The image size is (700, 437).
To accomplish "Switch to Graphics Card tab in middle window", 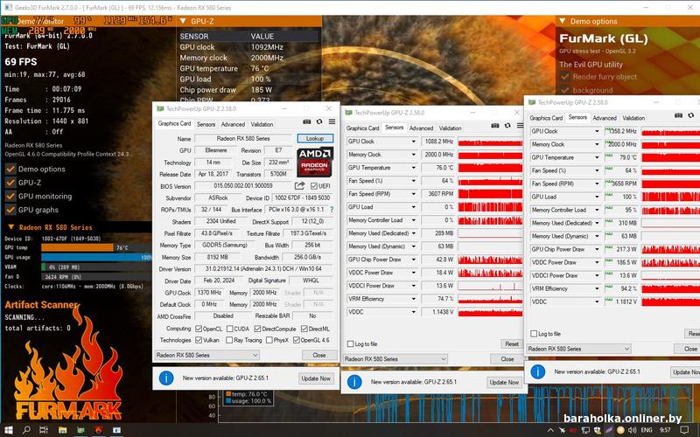I will pos(362,128).
